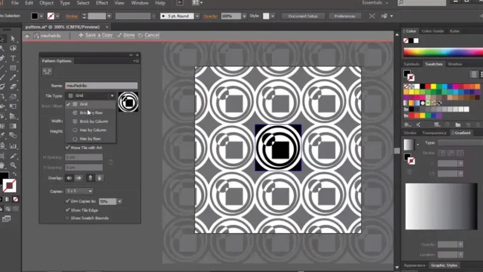The image size is (483, 272).
Task: Switch to the Transparency tab
Action: tap(434, 133)
